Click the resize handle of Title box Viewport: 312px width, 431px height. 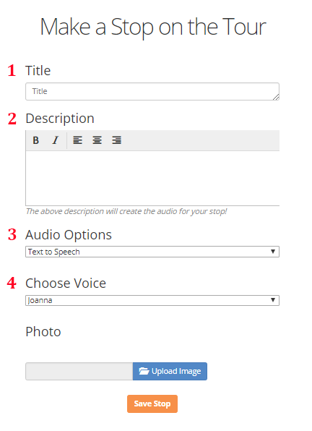[276, 97]
